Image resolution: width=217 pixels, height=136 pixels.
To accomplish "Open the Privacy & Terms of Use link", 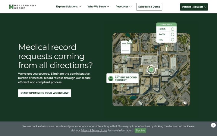I will coord(94,131).
